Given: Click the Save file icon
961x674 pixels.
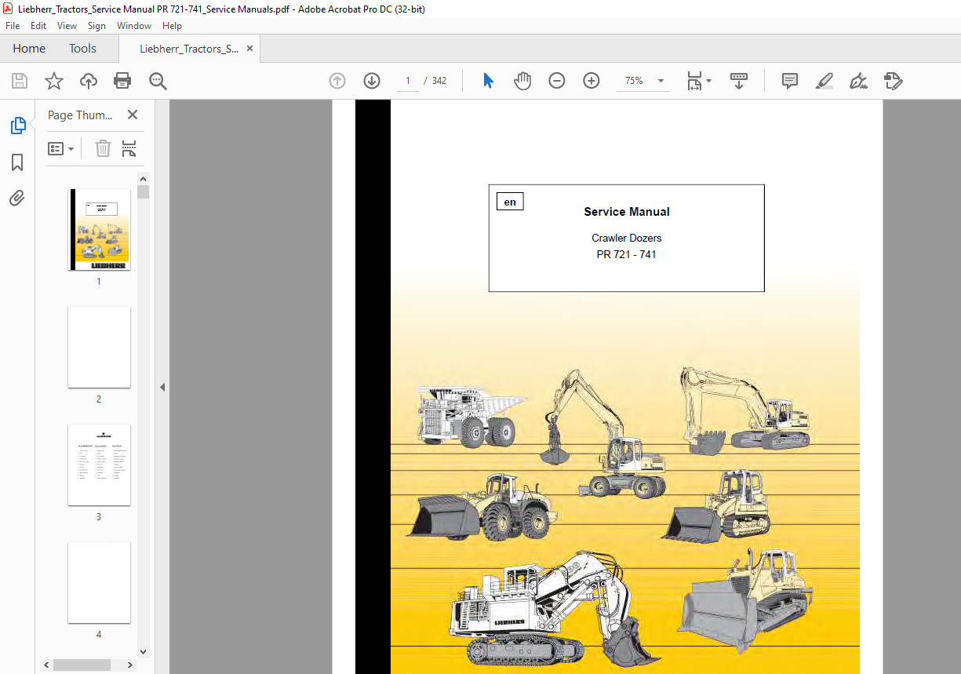Looking at the screenshot, I should (x=20, y=81).
